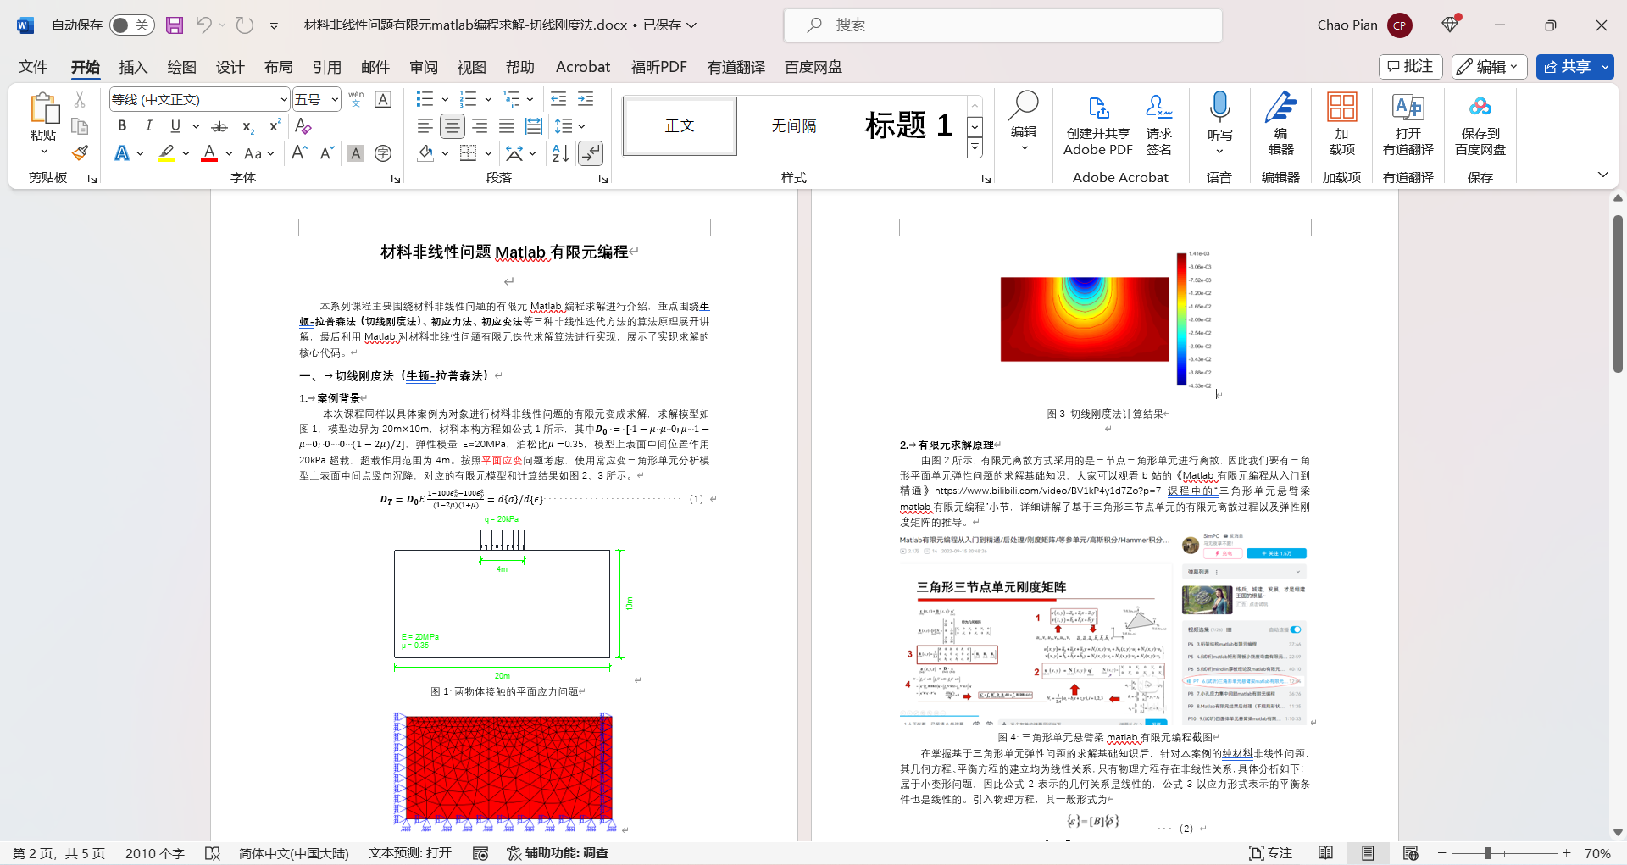This screenshot has height=865, width=1627.
Task: Click the Save floppy disk icon
Action: tap(175, 25)
